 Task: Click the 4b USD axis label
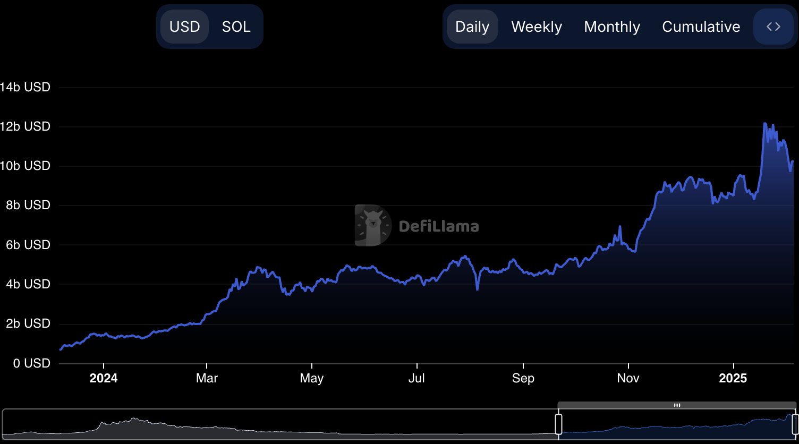[28, 284]
